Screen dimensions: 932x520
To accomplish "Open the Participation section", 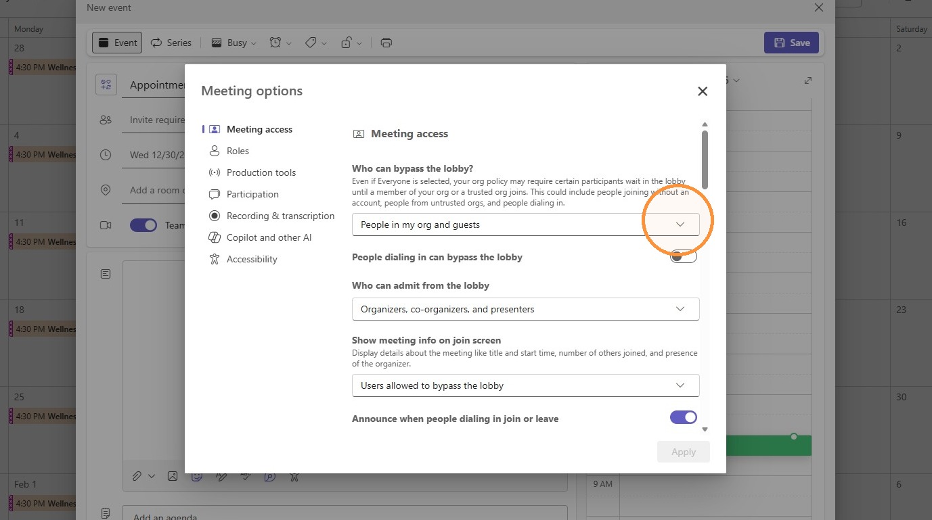I will [x=252, y=194].
